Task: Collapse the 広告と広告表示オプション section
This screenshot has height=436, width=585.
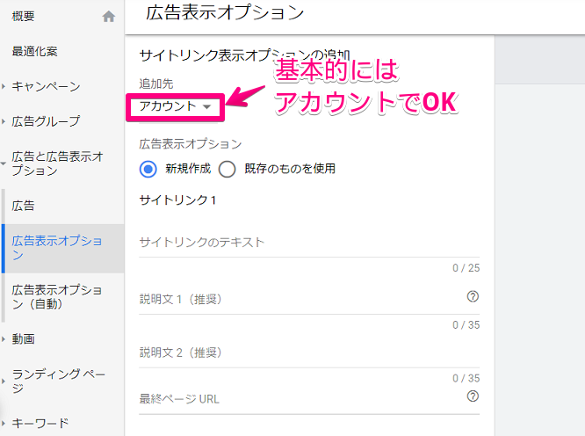Action: pos(4,163)
